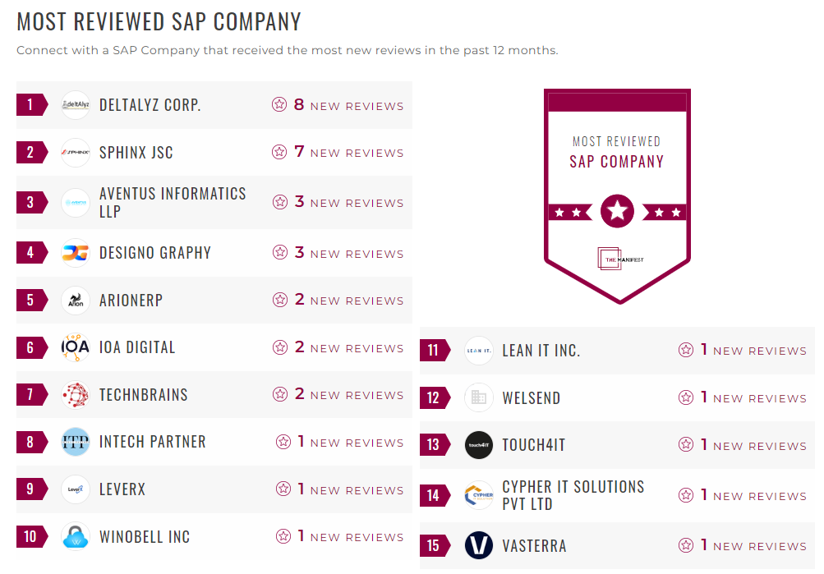Open the LeverX company link
Screen dimensions: 824x574
122,489
